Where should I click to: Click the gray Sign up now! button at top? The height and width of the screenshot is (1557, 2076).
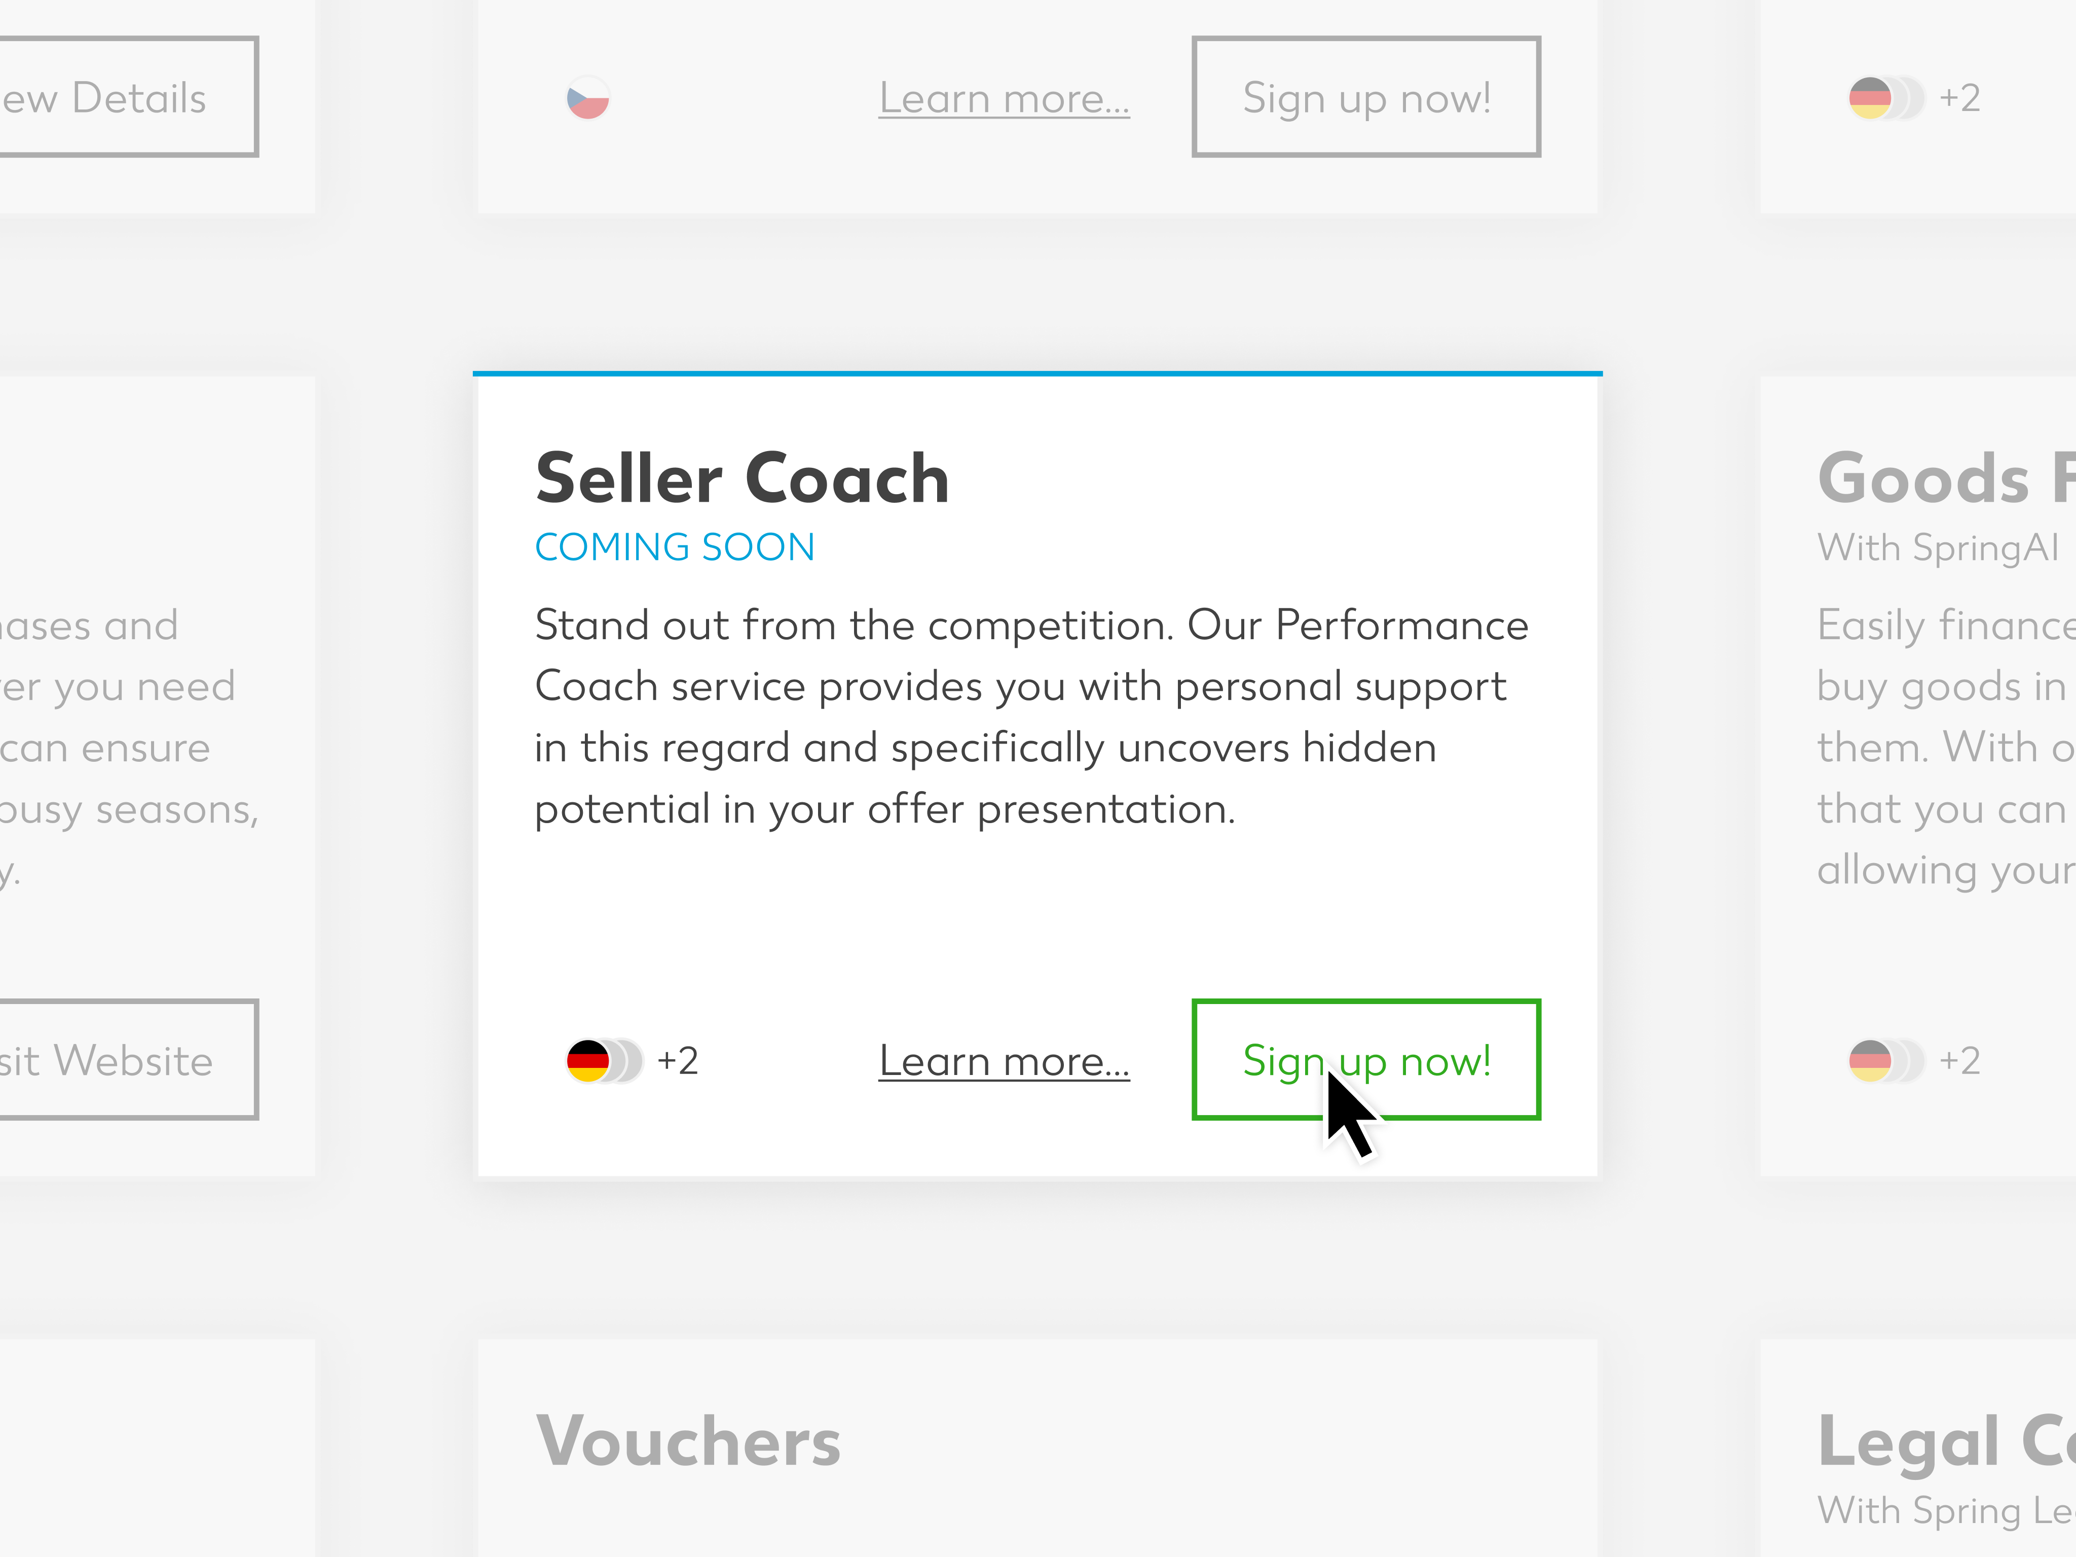1365,97
